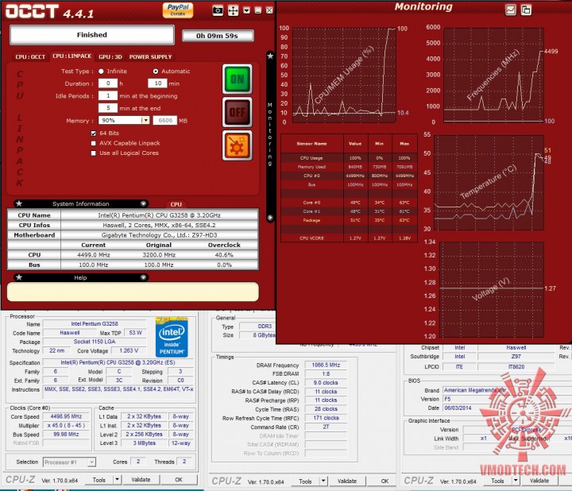Click the star beside System Information
572x491 pixels.
coord(19,203)
